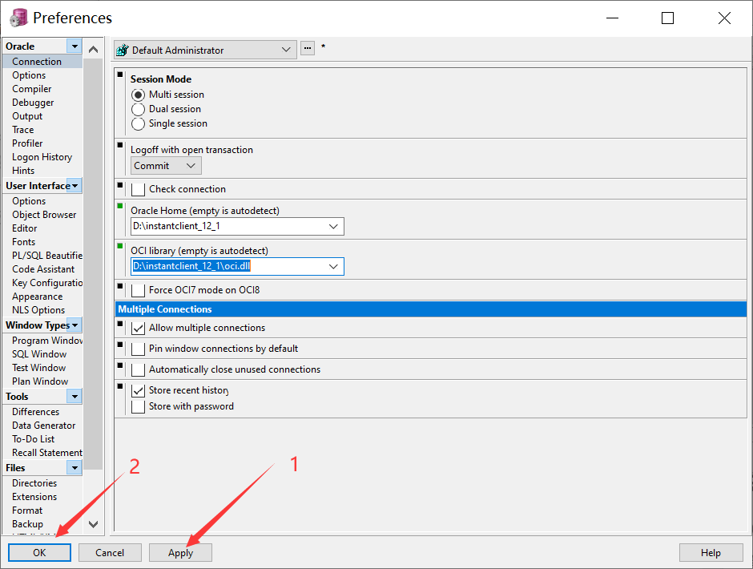
Task: Open Fonts preferences
Action: [23, 242]
